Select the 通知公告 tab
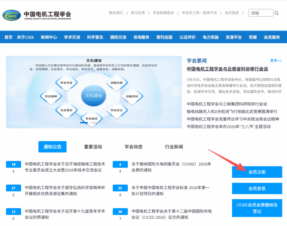287x226 pixels. point(52,146)
